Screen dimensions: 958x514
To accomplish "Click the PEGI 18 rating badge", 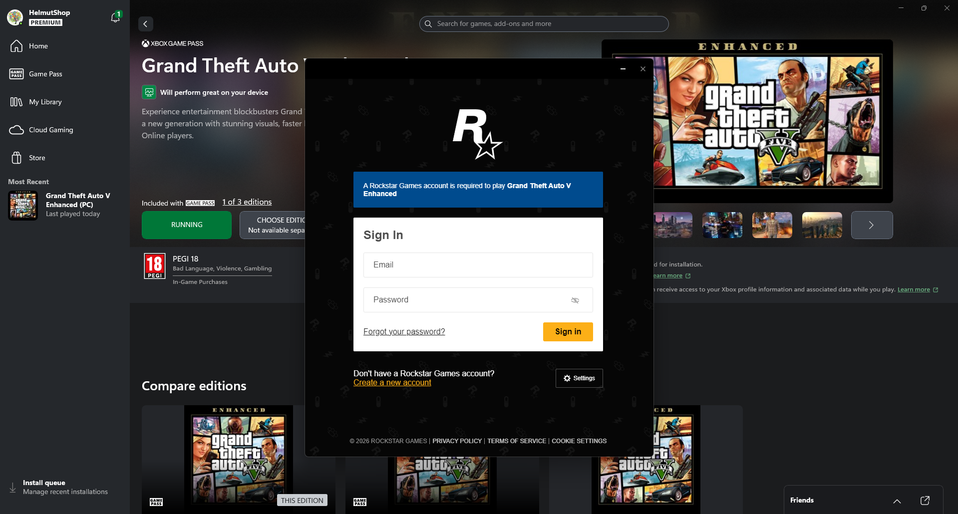I will point(155,266).
